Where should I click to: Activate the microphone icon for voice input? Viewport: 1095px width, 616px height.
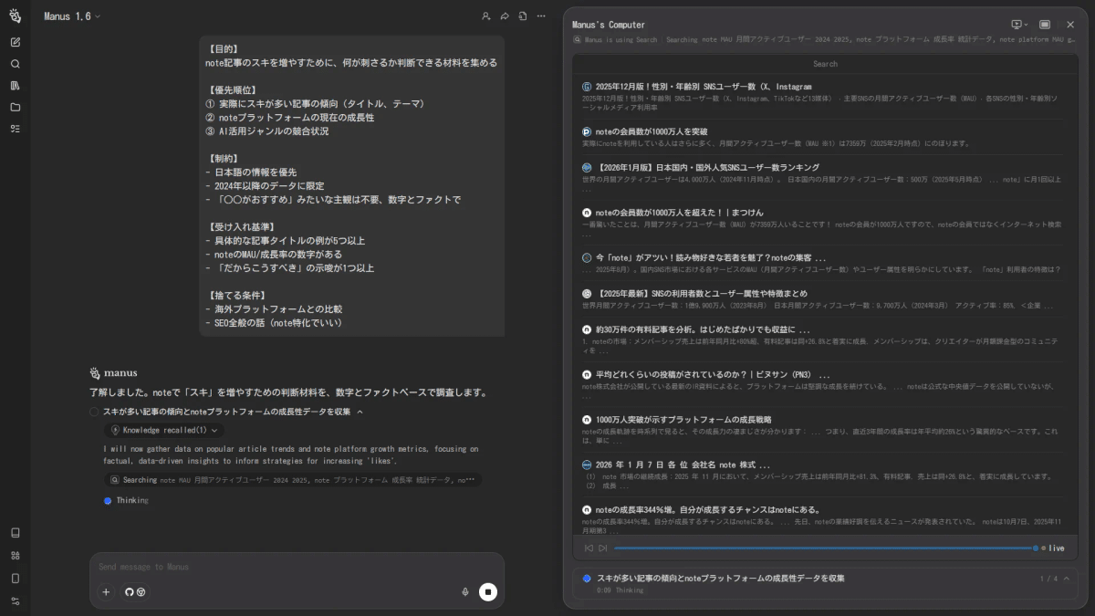[x=465, y=591]
